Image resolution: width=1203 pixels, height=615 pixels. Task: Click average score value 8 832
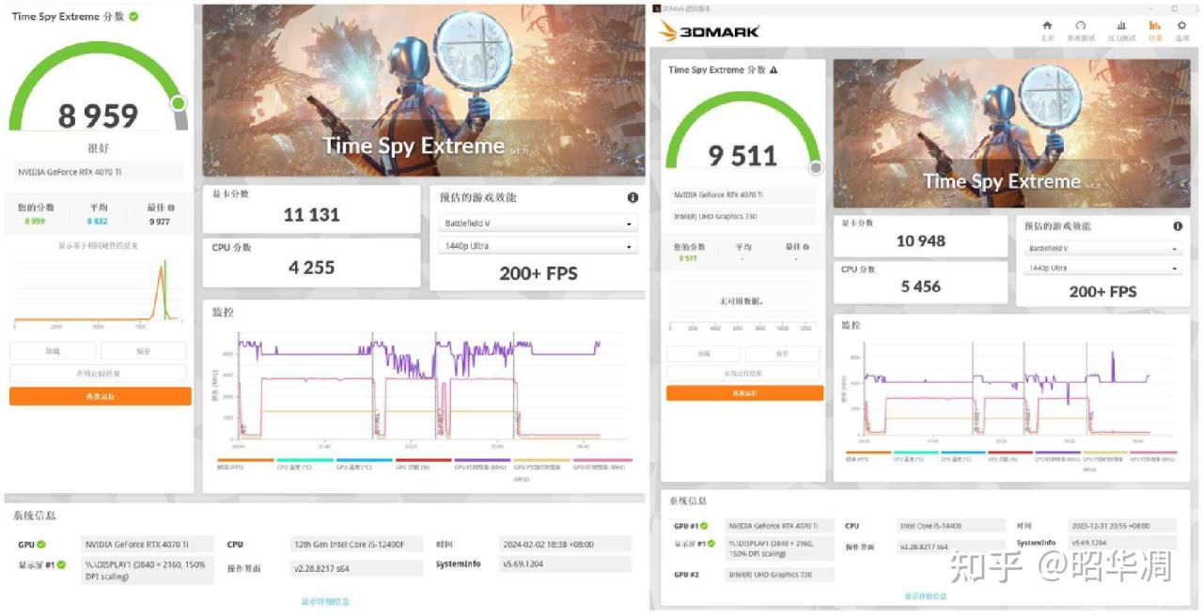(98, 222)
